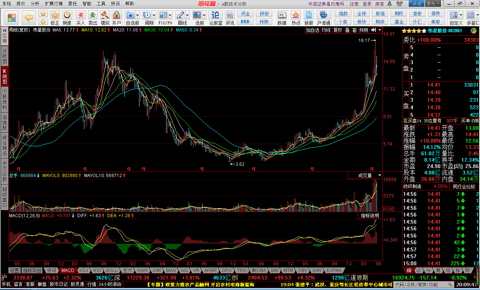Open the 热点 hot topics flame icon
The height and width of the screenshot is (290, 480).
pyautogui.click(x=296, y=15)
